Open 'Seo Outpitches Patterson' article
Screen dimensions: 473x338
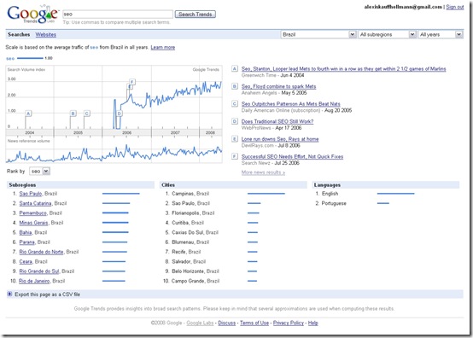(291, 104)
